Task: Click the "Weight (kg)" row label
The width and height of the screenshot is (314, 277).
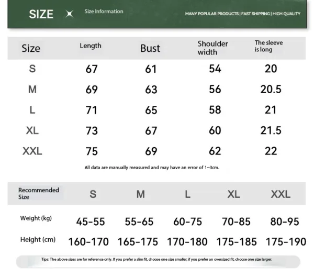Action: [36, 218]
